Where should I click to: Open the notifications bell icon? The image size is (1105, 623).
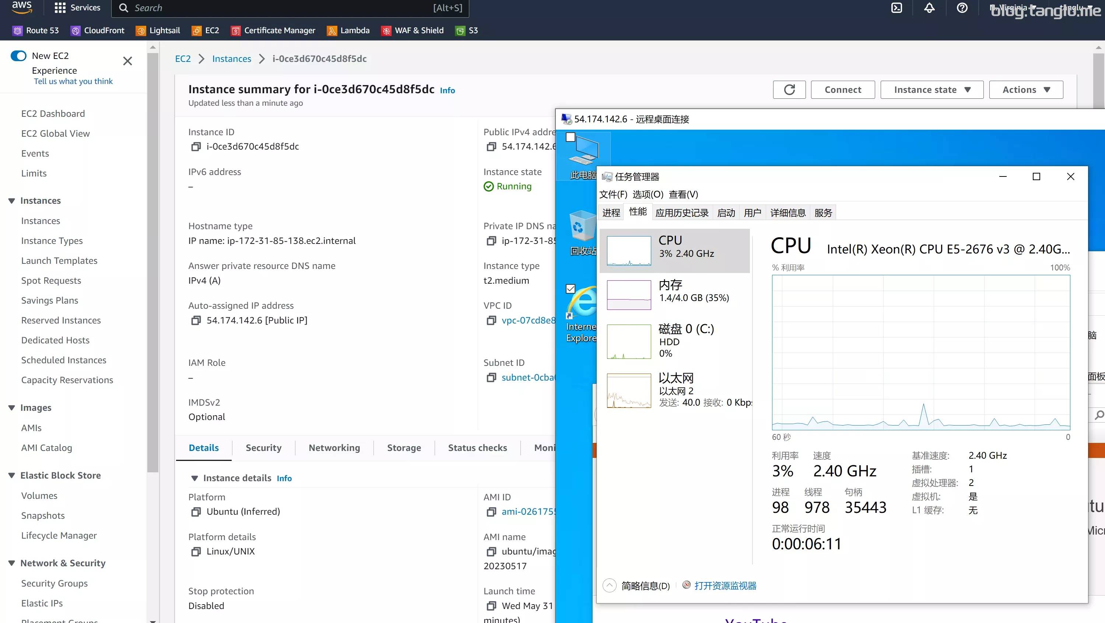tap(929, 8)
